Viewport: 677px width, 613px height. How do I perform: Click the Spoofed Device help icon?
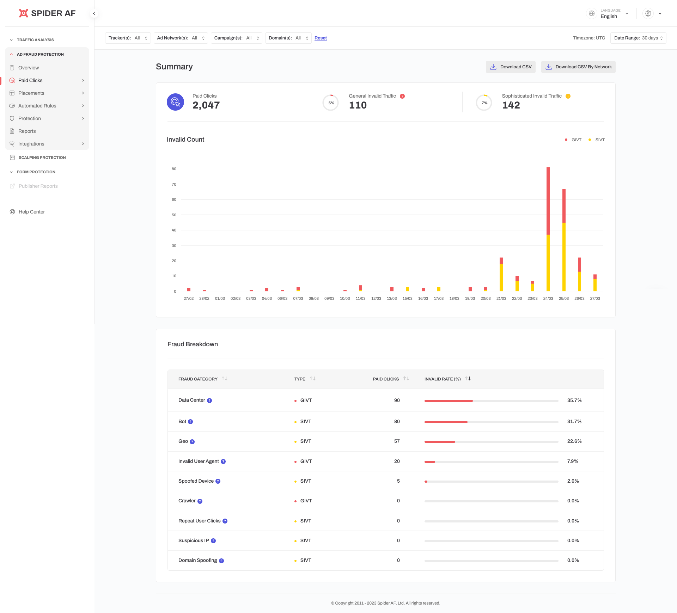pyautogui.click(x=218, y=481)
